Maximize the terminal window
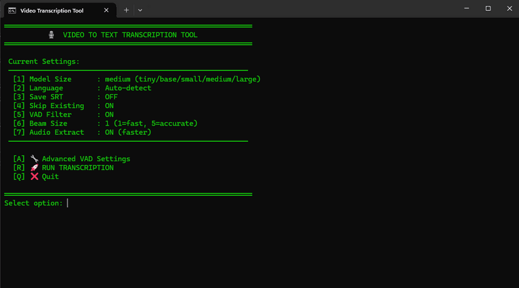Viewport: 519px width, 288px height. 488,8
